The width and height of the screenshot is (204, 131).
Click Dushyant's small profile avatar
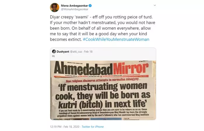(54, 51)
